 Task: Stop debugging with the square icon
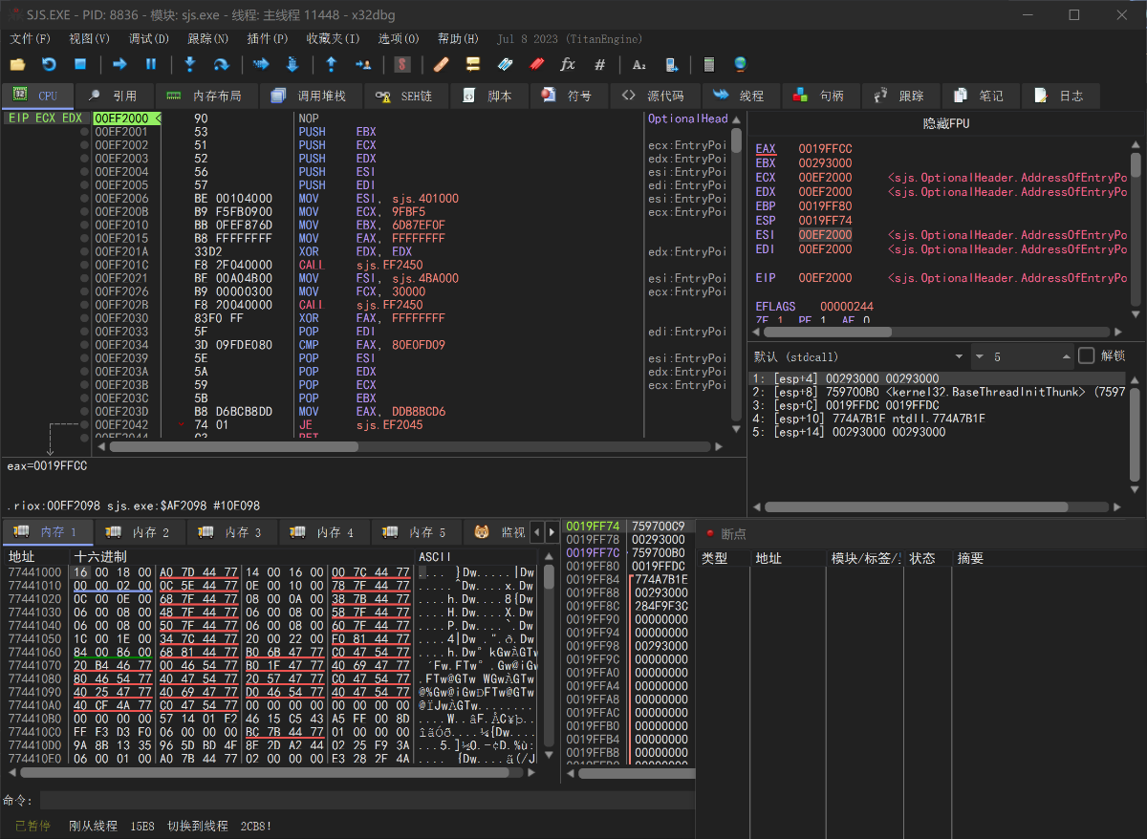(x=80, y=64)
